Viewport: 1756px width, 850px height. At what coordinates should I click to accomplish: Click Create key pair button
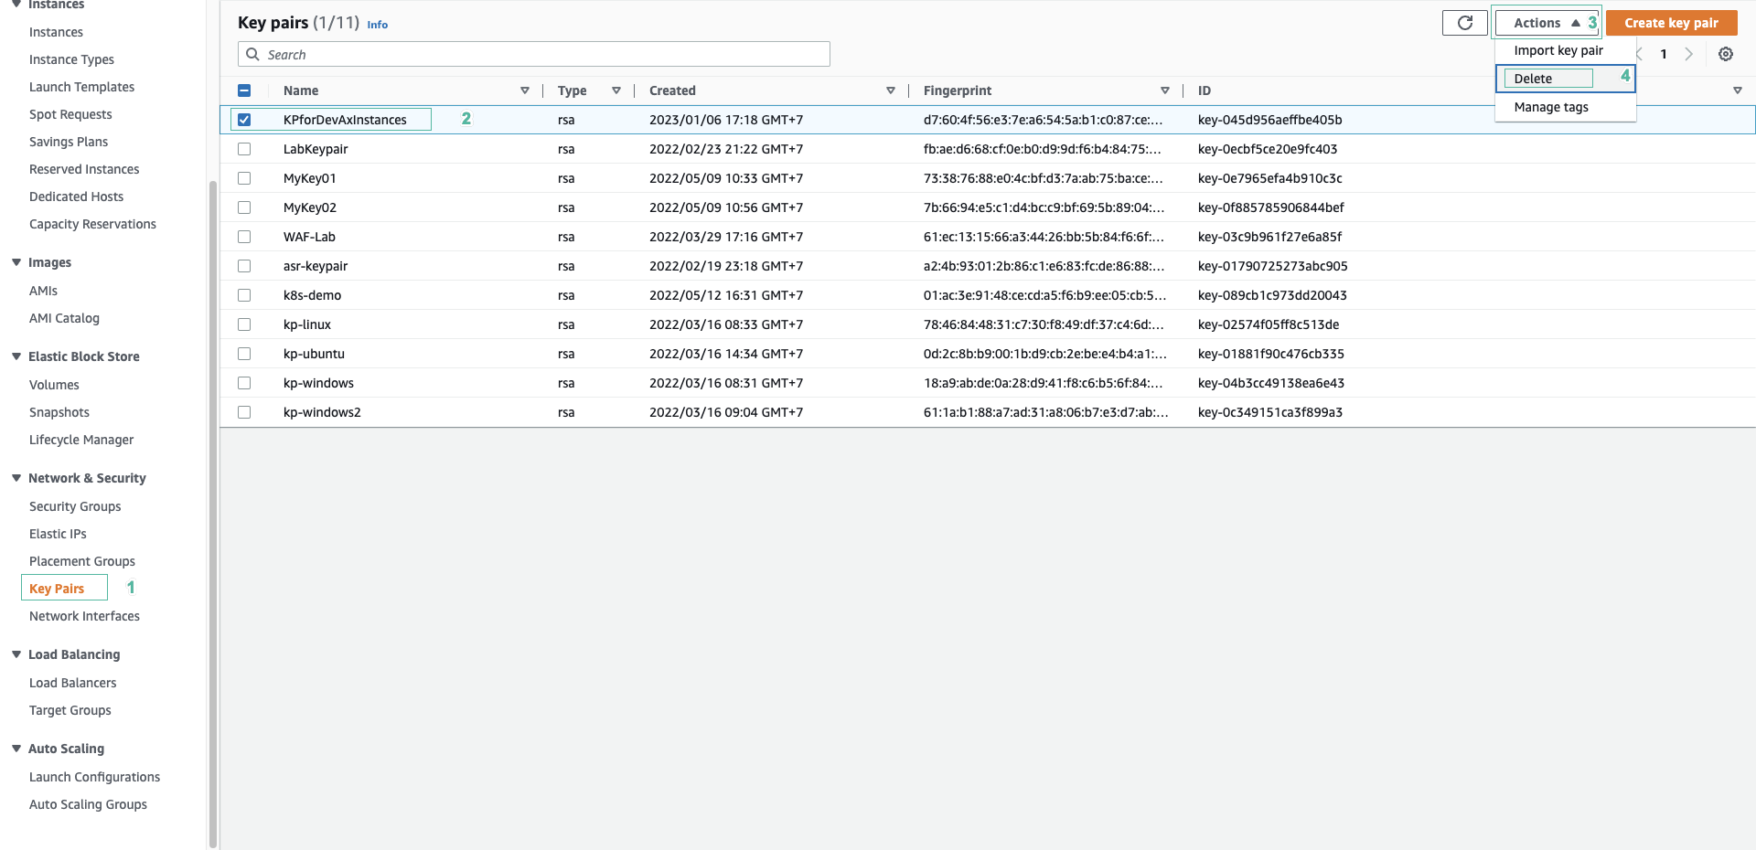[1671, 23]
